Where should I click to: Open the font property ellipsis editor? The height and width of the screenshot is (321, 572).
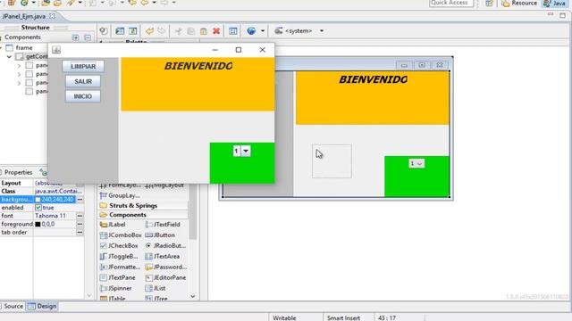(x=80, y=216)
